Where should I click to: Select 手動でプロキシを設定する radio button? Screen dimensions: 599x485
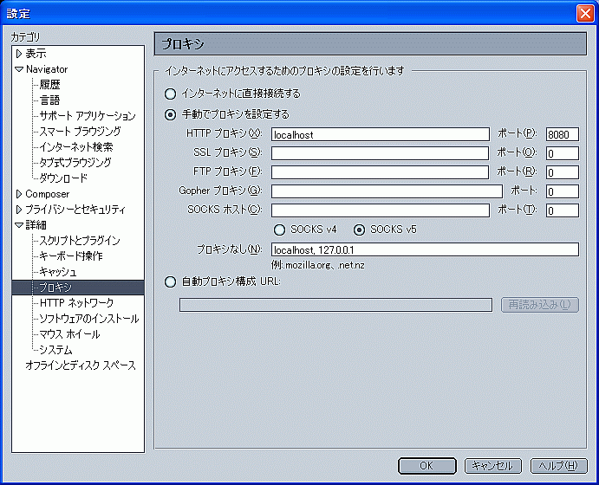tap(170, 114)
